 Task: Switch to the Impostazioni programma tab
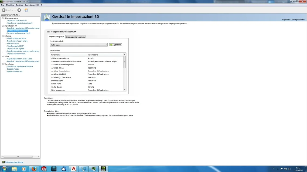pyautogui.click(x=75, y=37)
